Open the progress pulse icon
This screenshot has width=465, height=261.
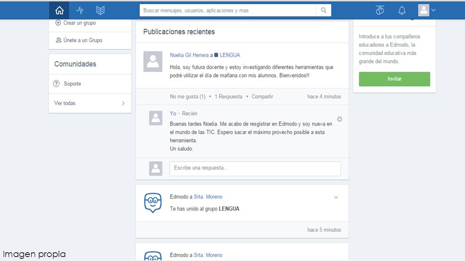[80, 11]
